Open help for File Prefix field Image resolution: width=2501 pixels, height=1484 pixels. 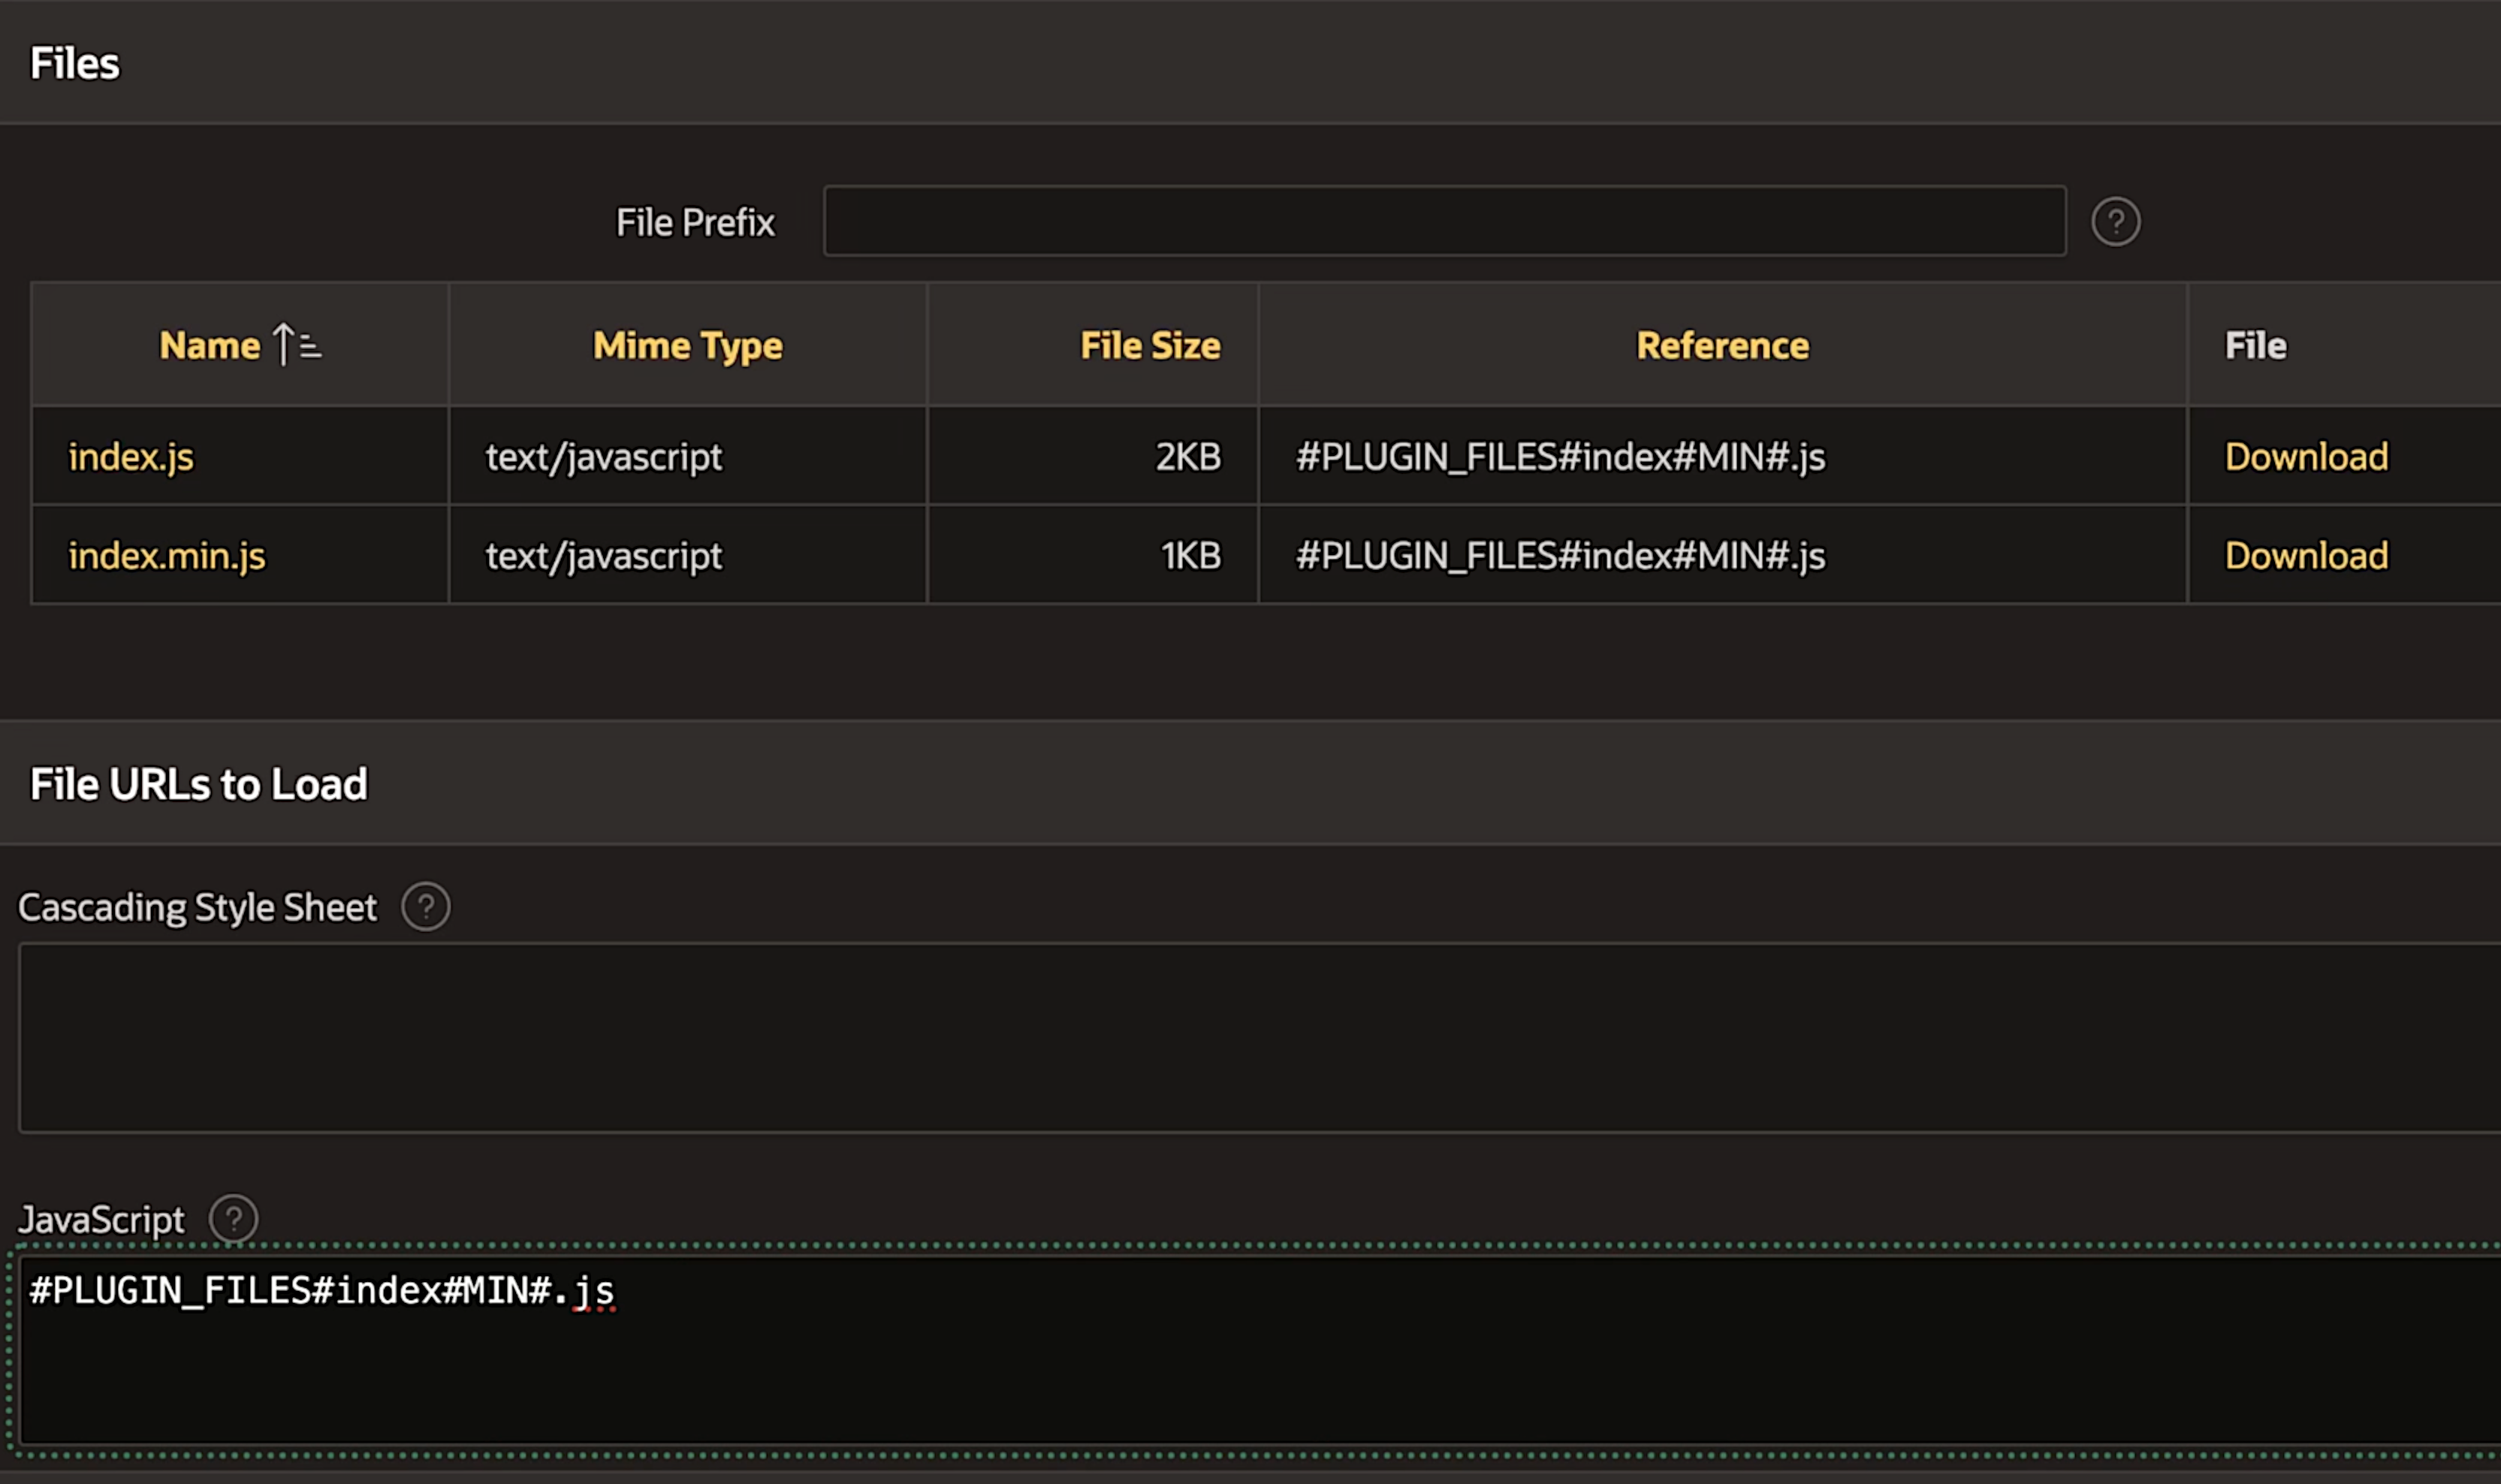pyautogui.click(x=2115, y=222)
